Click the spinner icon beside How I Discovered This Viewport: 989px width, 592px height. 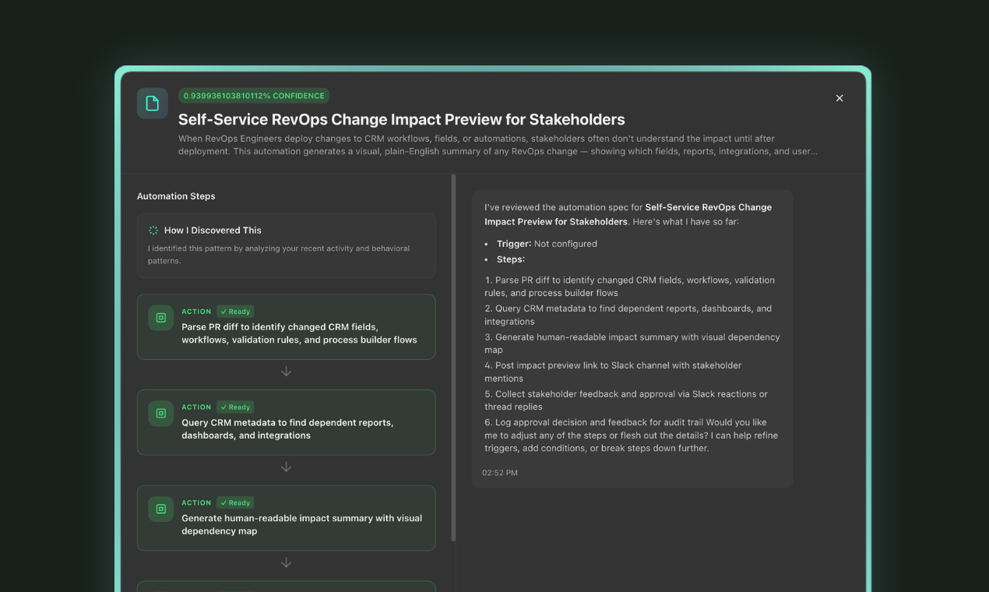pyautogui.click(x=153, y=230)
